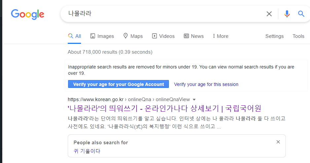This screenshot has height=163, width=310.
Task: Open the Images results tab
Action: click(102, 36)
